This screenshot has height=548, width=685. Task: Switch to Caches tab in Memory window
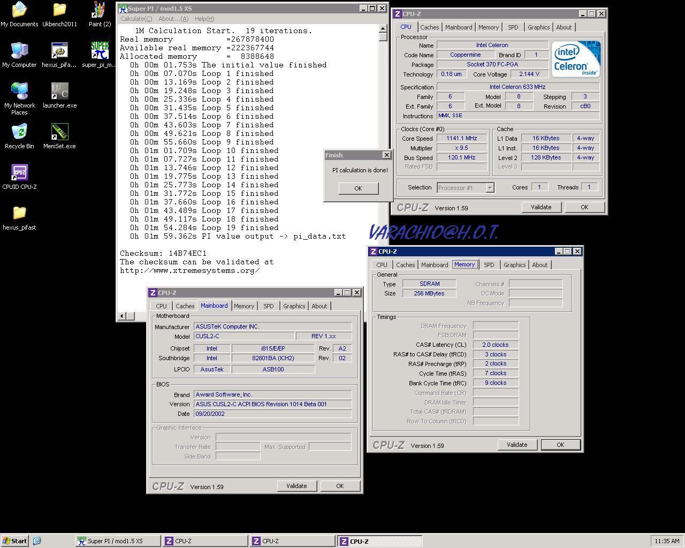[405, 265]
